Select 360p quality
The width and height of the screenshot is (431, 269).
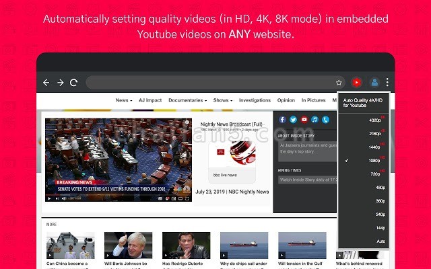coord(364,201)
